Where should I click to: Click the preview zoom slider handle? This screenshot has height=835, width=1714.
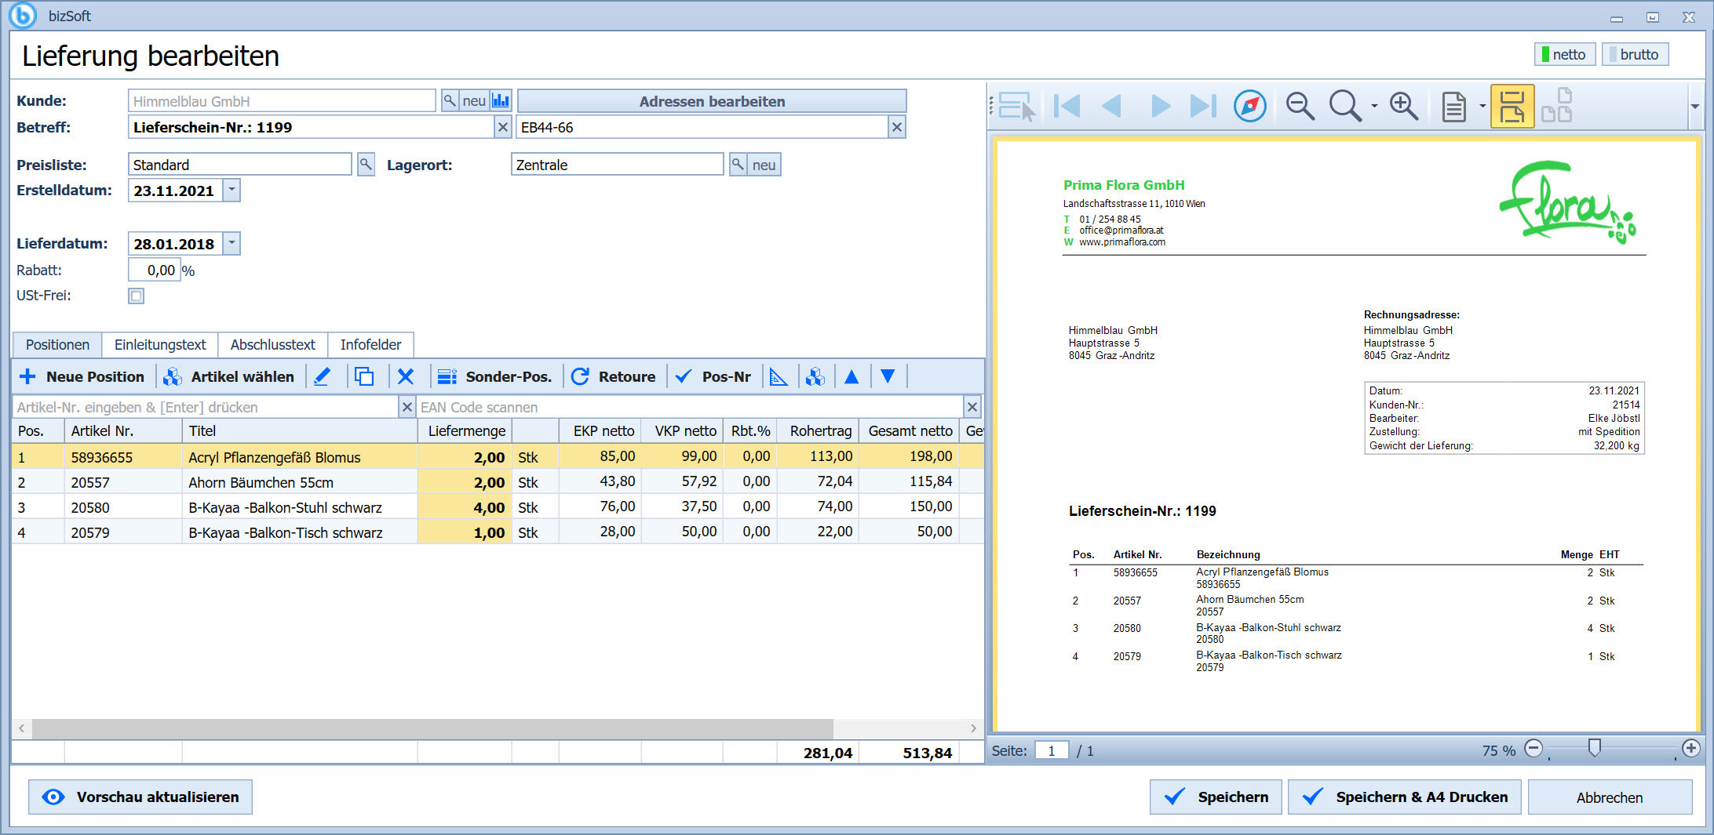[x=1594, y=748]
